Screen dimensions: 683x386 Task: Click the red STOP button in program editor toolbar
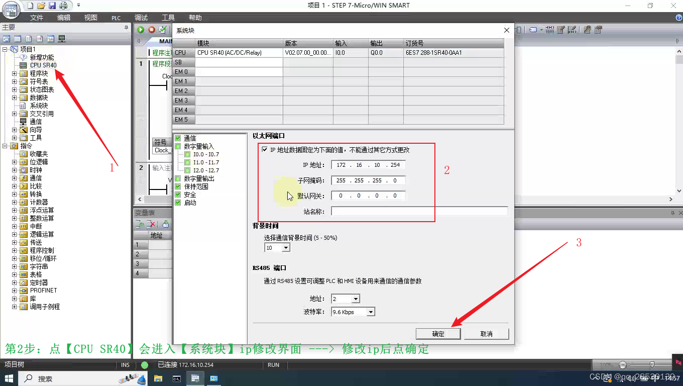click(152, 30)
